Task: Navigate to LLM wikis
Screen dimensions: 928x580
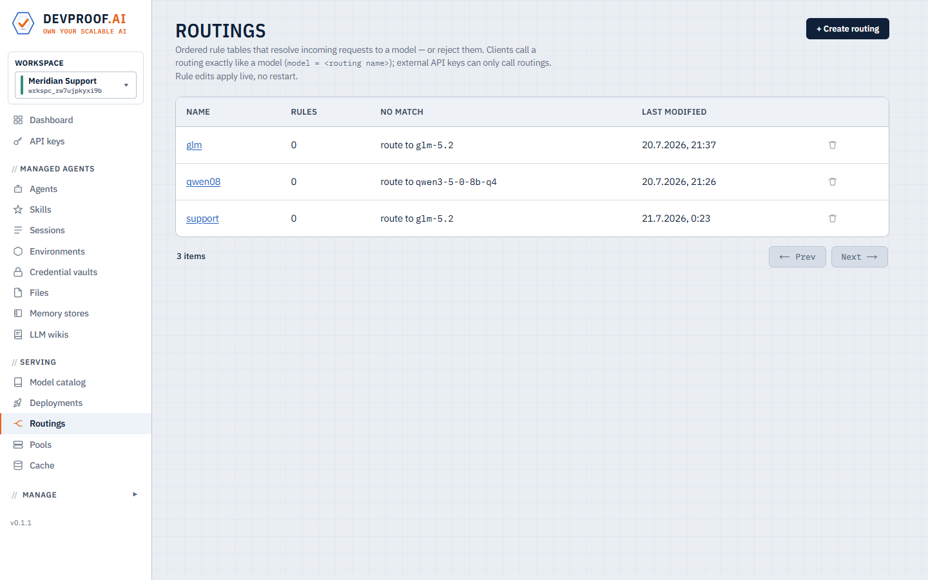Action: 75,334
